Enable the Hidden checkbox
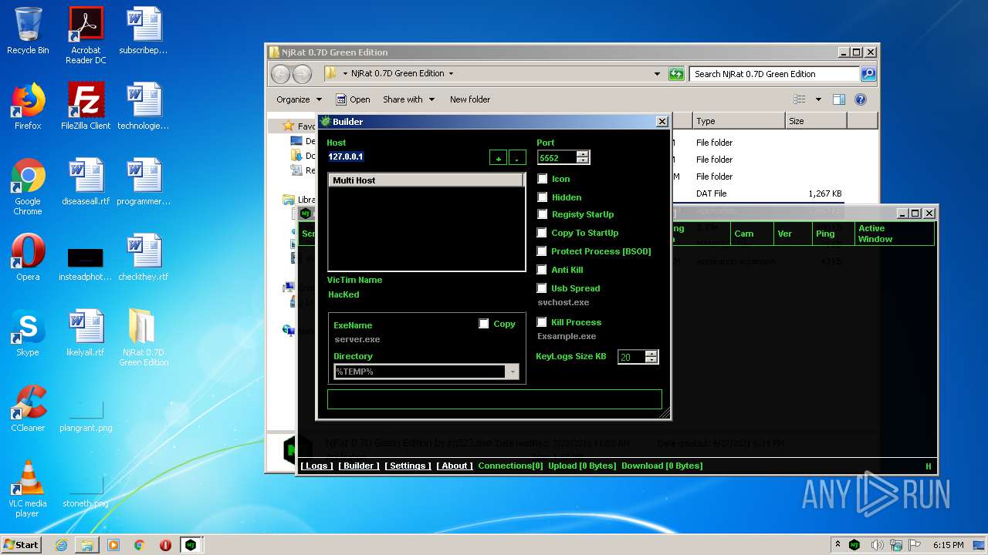This screenshot has width=988, height=555. (x=543, y=197)
